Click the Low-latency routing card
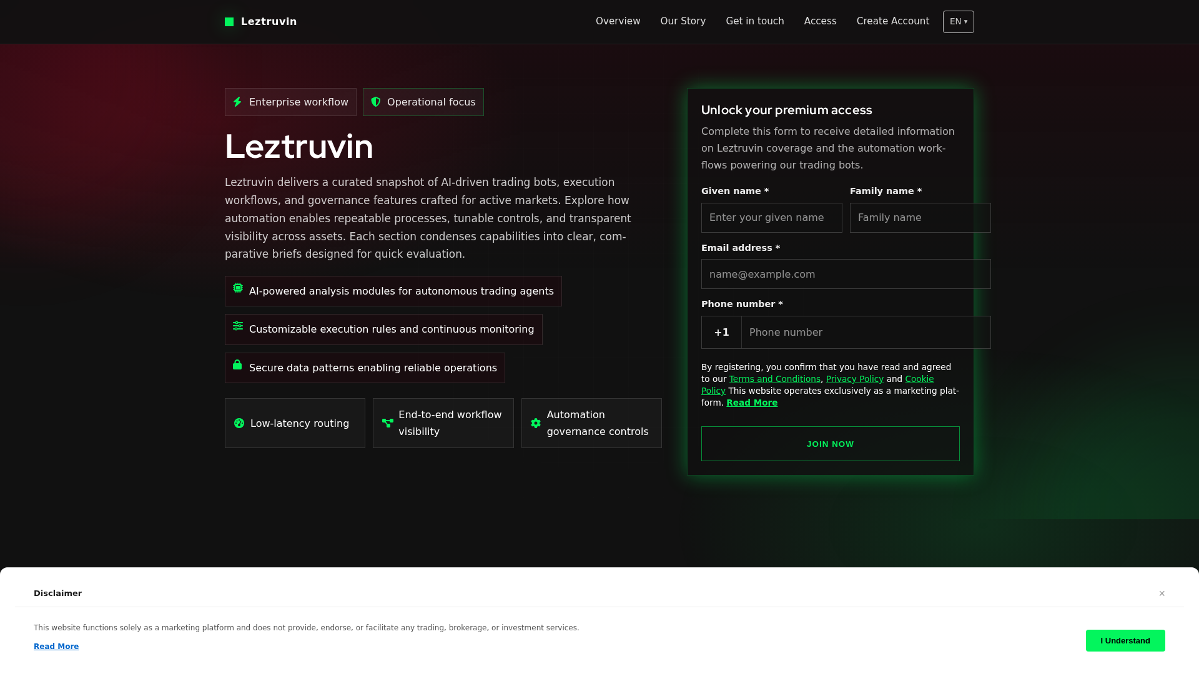The image size is (1199, 674). 295,423
